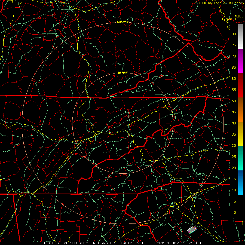The height and width of the screenshot is (245, 245).
Task: Click the scale value "65"
Action: [x=234, y=68]
